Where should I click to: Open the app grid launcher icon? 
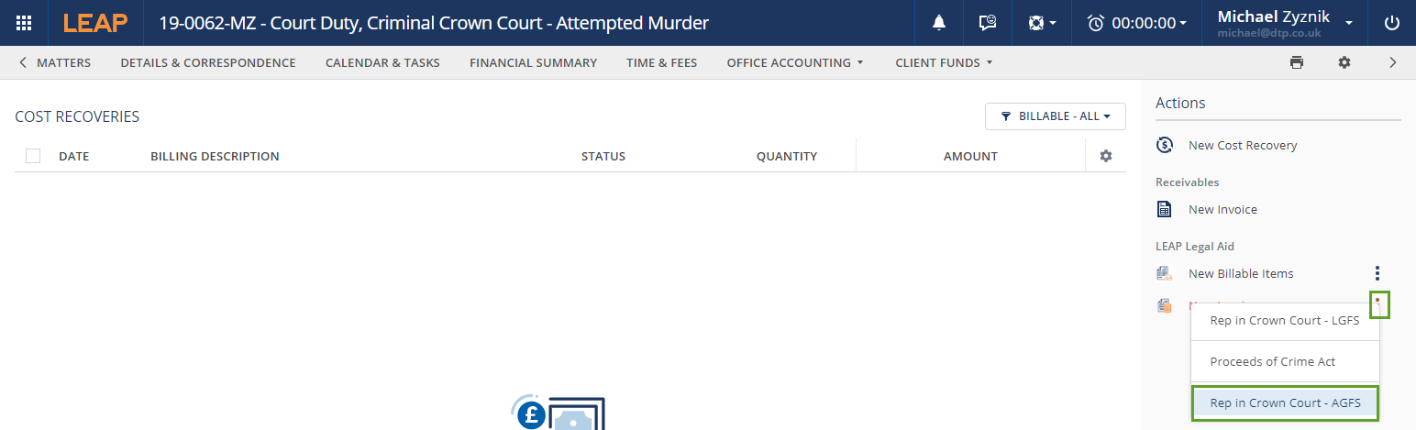[x=25, y=23]
